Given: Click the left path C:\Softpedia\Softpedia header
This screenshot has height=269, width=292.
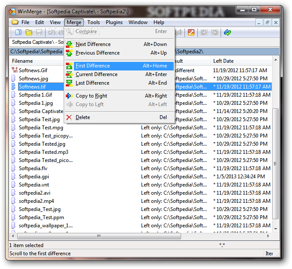Looking at the screenshot, I should coord(37,52).
